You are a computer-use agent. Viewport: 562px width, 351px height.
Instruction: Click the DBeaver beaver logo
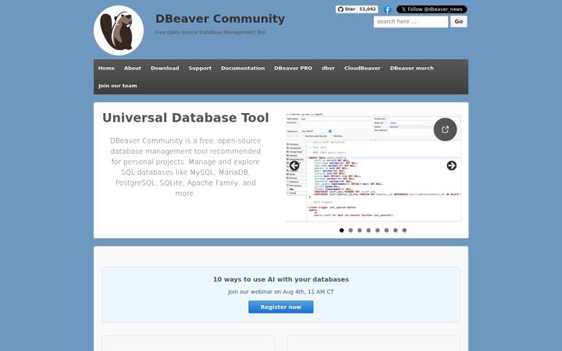pyautogui.click(x=119, y=30)
